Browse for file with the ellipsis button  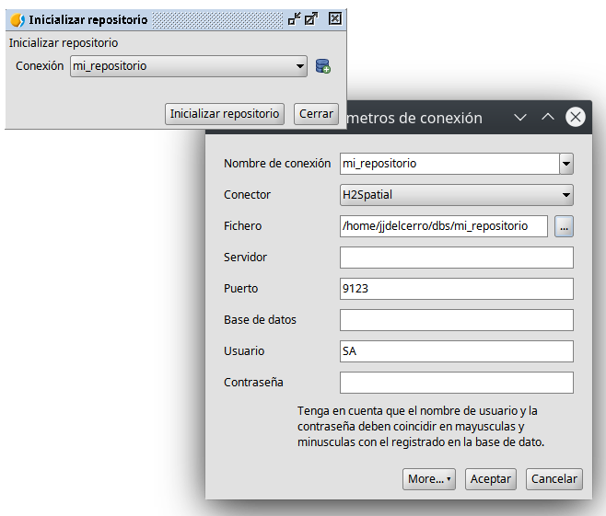564,226
